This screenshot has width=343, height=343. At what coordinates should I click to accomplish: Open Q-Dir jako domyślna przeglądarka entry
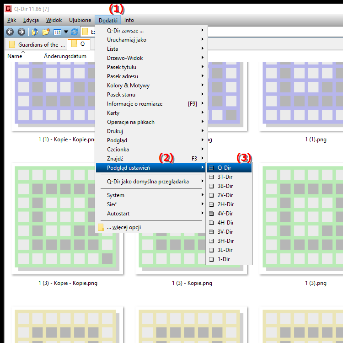click(151, 182)
